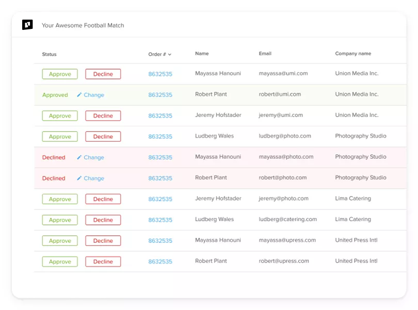Approve the order for robert@upress.com
This screenshot has height=310, width=418.
(60, 262)
